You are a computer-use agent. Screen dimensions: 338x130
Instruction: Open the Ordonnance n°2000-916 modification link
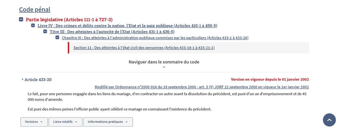[202, 87]
